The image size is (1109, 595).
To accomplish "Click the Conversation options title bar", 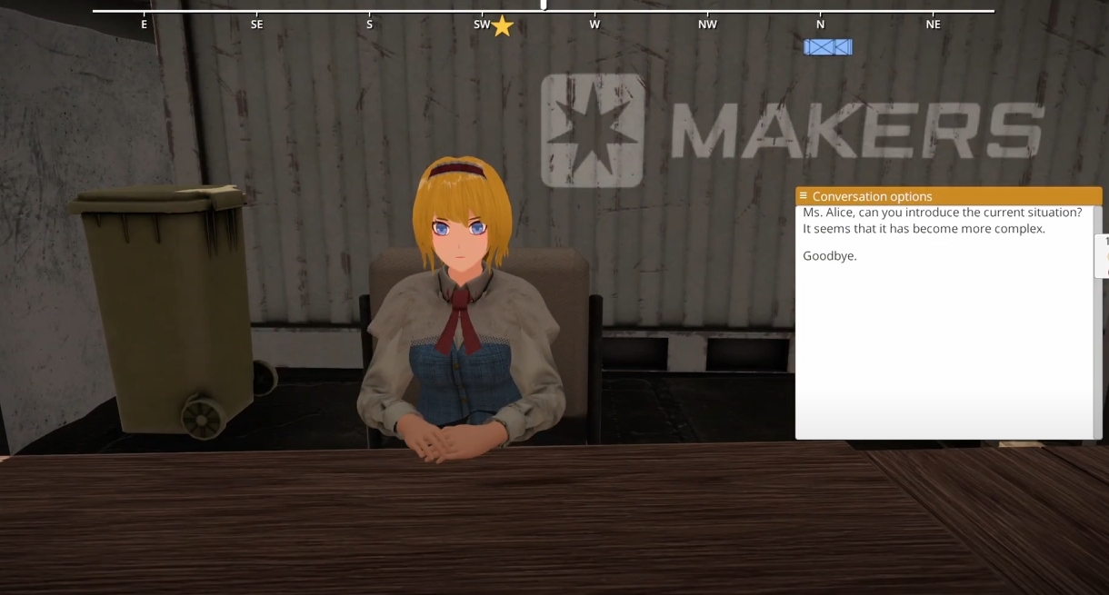I will tap(948, 195).
